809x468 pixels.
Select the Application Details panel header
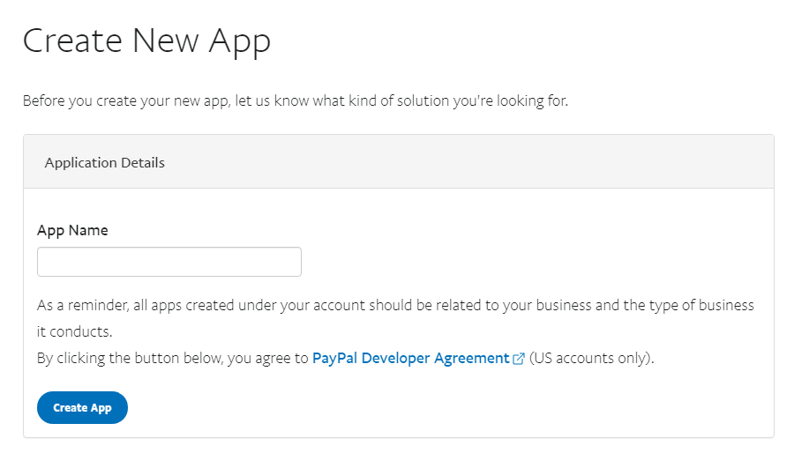point(398,163)
